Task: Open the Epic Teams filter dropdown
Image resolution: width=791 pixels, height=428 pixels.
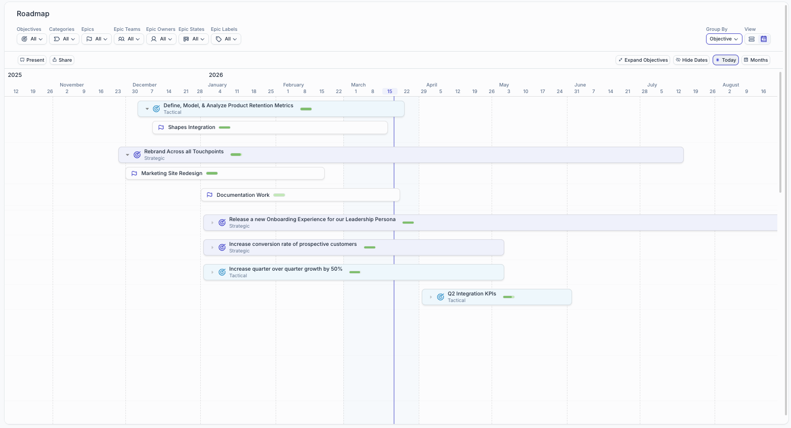Action: click(x=129, y=39)
